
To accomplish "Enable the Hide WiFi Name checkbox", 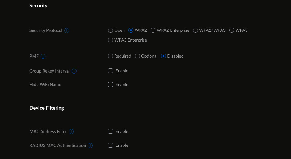I will pyautogui.click(x=111, y=85).
